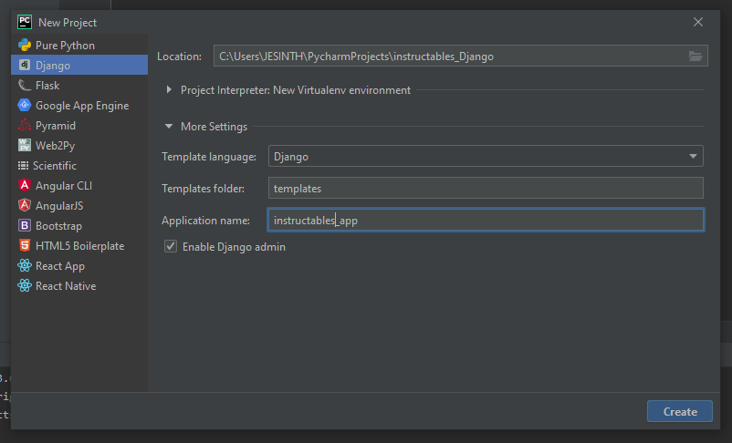Pick the Web2Py project icon
The height and width of the screenshot is (443, 732).
tap(25, 146)
